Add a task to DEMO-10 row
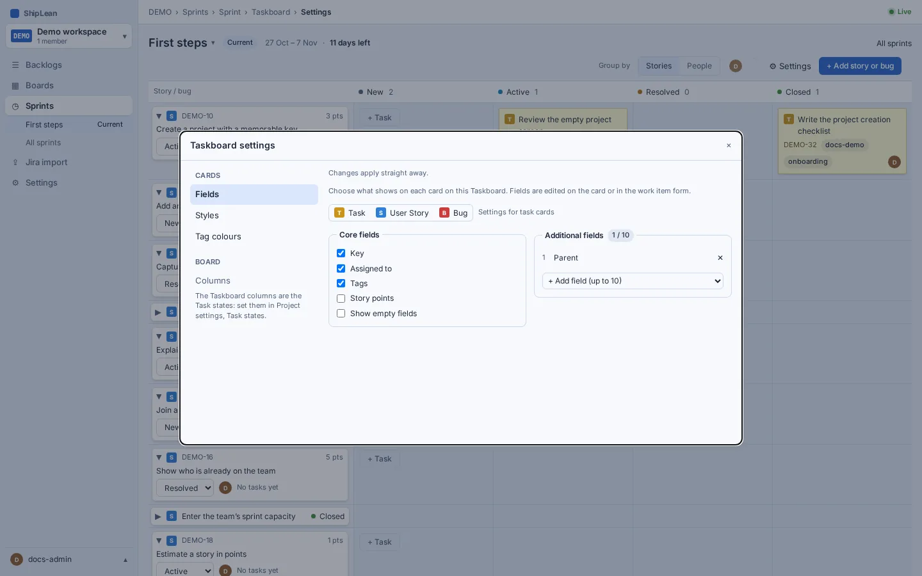 point(380,118)
